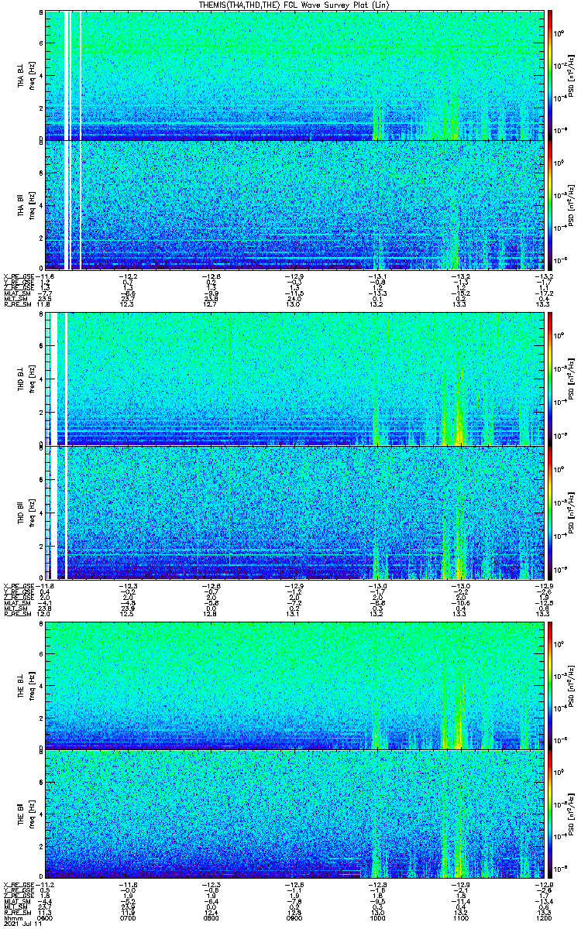581x929 pixels.
Task: Click the THE B-parallel spectrogram panel
Action: click(294, 814)
